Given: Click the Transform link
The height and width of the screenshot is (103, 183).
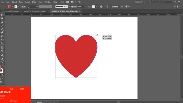Looking at the screenshot, I should tap(115, 7).
